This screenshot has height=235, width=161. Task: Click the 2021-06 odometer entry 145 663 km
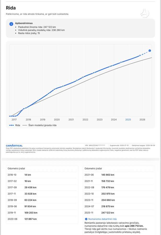[119, 175]
